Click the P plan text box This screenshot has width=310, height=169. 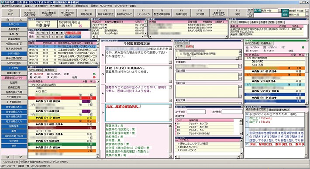coord(138,113)
